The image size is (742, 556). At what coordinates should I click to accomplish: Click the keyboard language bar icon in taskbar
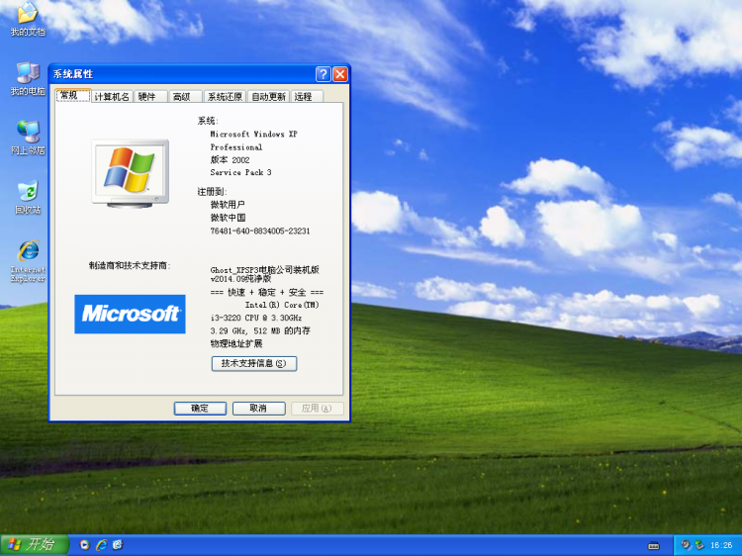(x=654, y=546)
